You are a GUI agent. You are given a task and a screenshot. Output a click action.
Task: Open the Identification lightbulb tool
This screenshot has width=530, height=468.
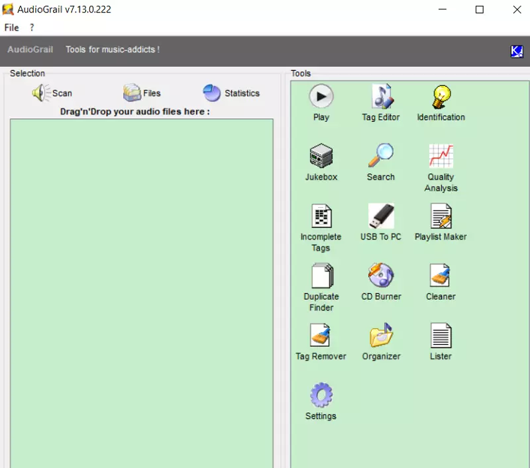(441, 97)
